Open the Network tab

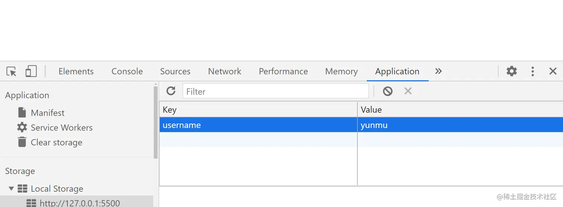(225, 71)
